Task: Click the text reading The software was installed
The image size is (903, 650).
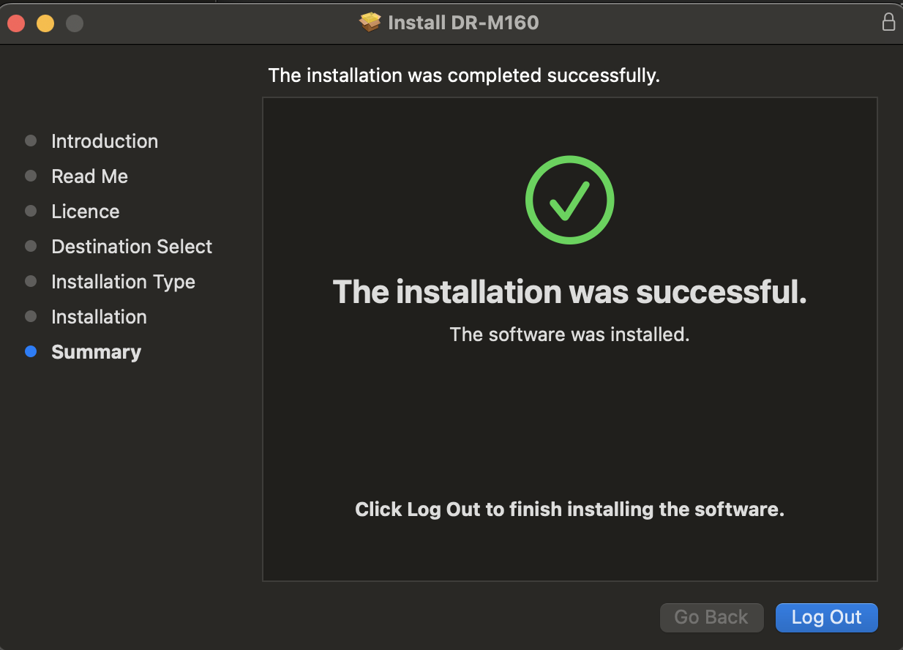Action: (569, 335)
